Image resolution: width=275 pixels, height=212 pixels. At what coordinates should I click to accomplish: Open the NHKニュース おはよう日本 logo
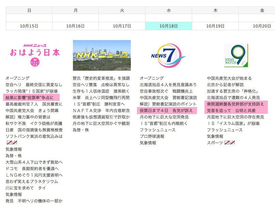point(35,55)
